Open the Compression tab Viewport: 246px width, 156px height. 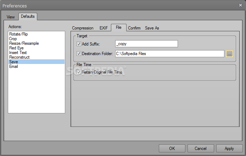click(83, 28)
